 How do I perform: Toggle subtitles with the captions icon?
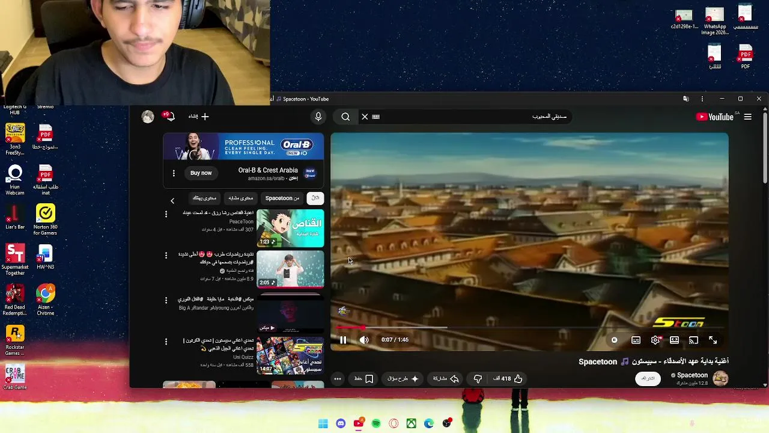pos(636,340)
